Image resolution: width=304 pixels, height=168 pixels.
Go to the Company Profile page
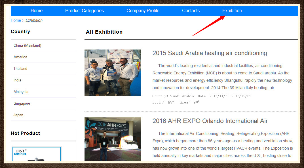(143, 11)
